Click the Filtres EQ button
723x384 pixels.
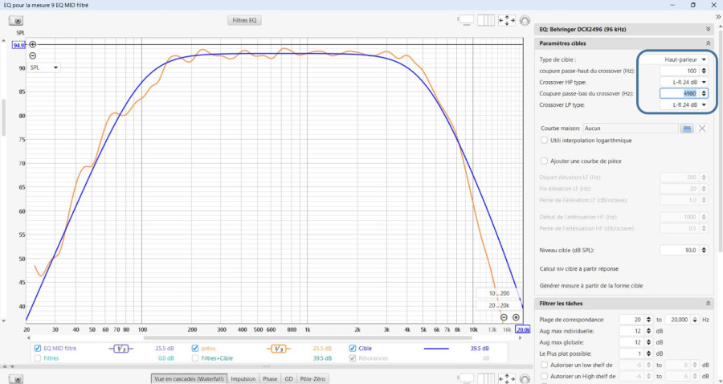[244, 21]
